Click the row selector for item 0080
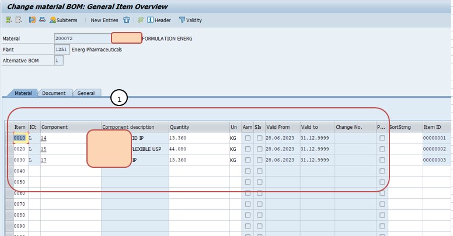Image resolution: width=453 pixels, height=236 pixels. (9, 215)
